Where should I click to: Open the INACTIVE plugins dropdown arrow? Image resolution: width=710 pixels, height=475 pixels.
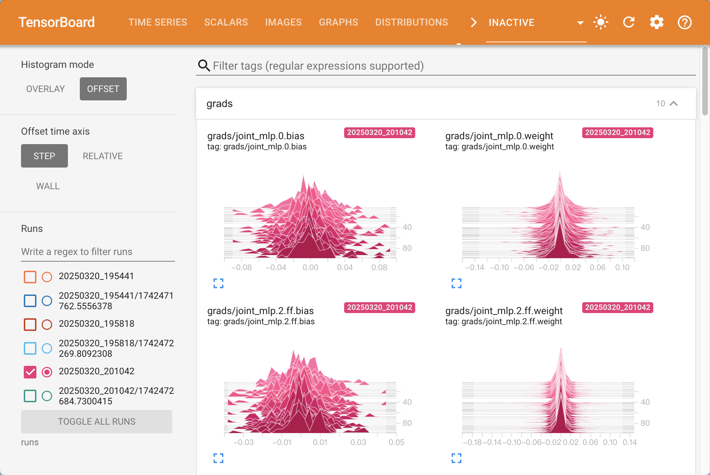point(580,23)
